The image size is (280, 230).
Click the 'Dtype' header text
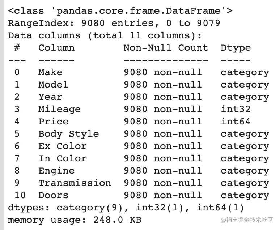tap(236, 48)
